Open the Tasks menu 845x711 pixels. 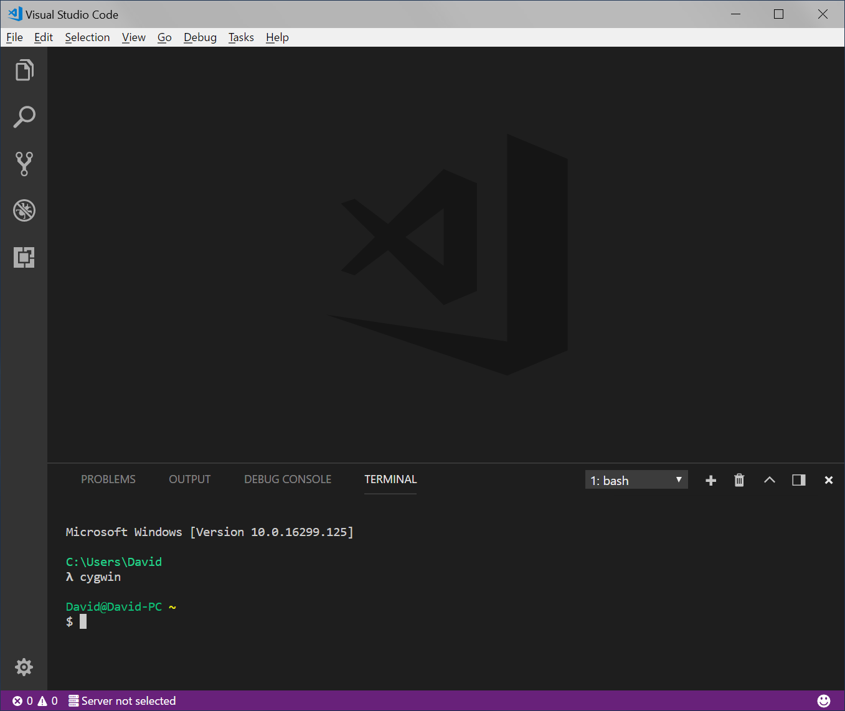[241, 37]
